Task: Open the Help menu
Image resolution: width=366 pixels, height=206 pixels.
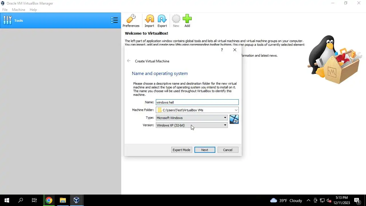Action: [33, 10]
